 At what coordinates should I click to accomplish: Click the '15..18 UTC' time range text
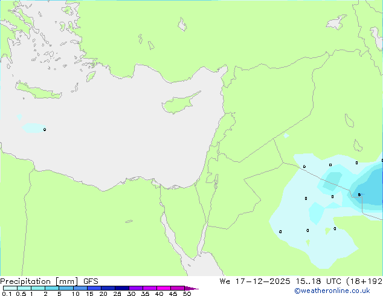(318, 282)
